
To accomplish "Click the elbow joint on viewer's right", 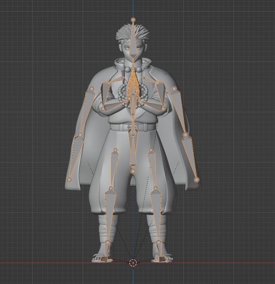I will pyautogui.click(x=163, y=109).
